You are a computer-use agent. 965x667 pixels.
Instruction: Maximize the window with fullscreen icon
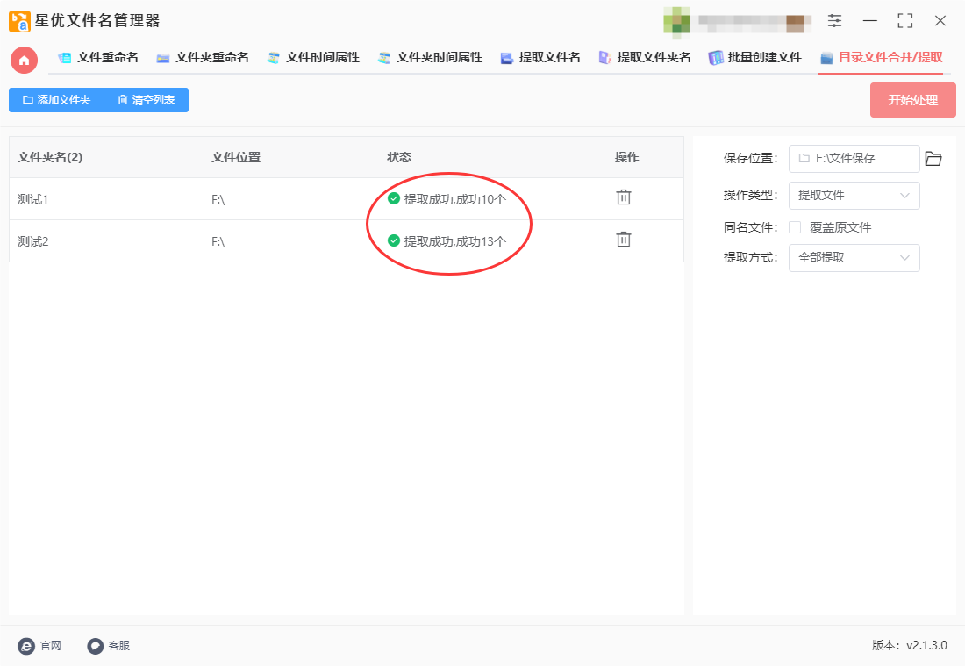904,21
